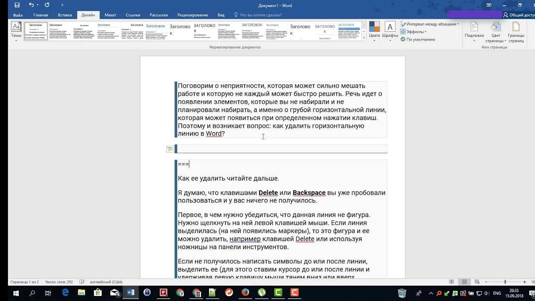Open the Темы themes gallery
The image size is (535, 301).
point(16,31)
